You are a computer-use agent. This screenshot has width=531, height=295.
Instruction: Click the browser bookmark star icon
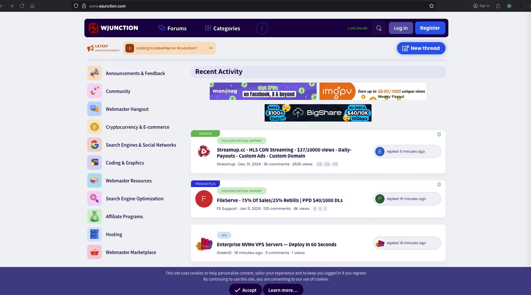pos(431,6)
